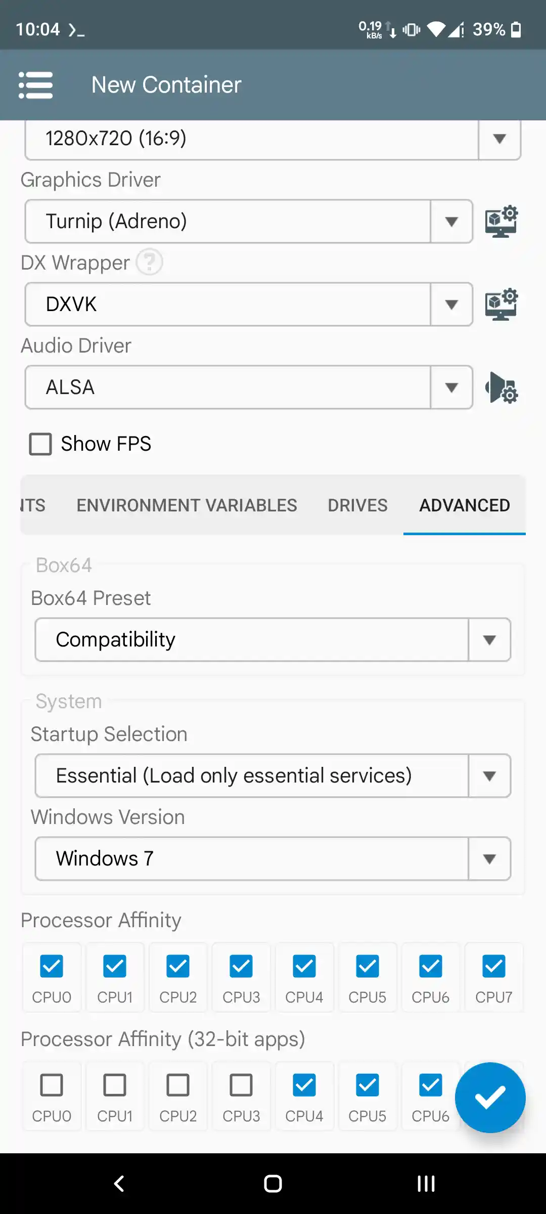Expand the Graphics Driver Turnip dropdown
546x1214 pixels.
pos(249,222)
